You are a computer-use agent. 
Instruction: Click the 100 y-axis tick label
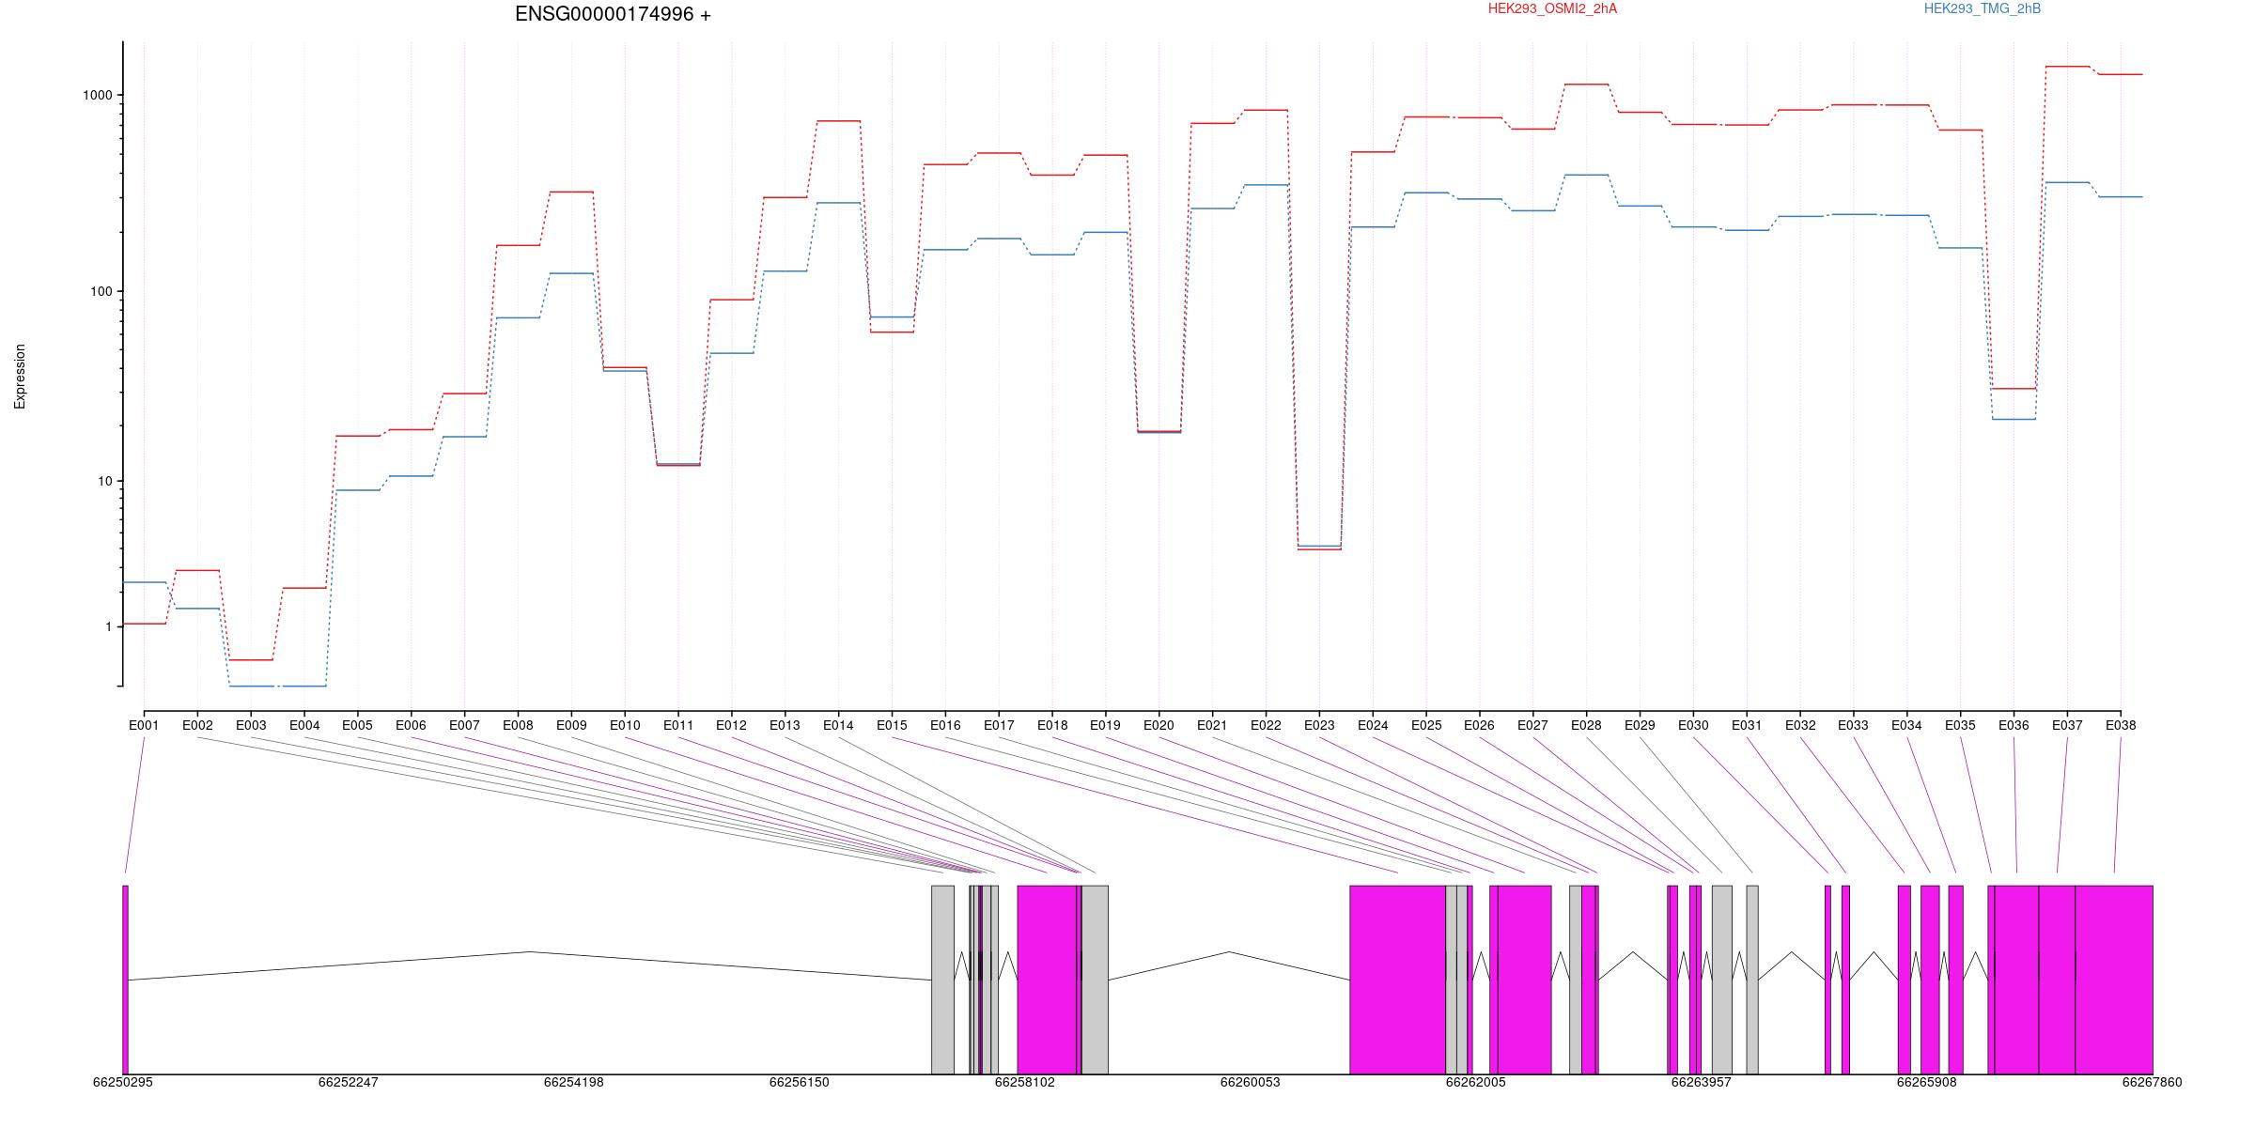click(x=101, y=291)
